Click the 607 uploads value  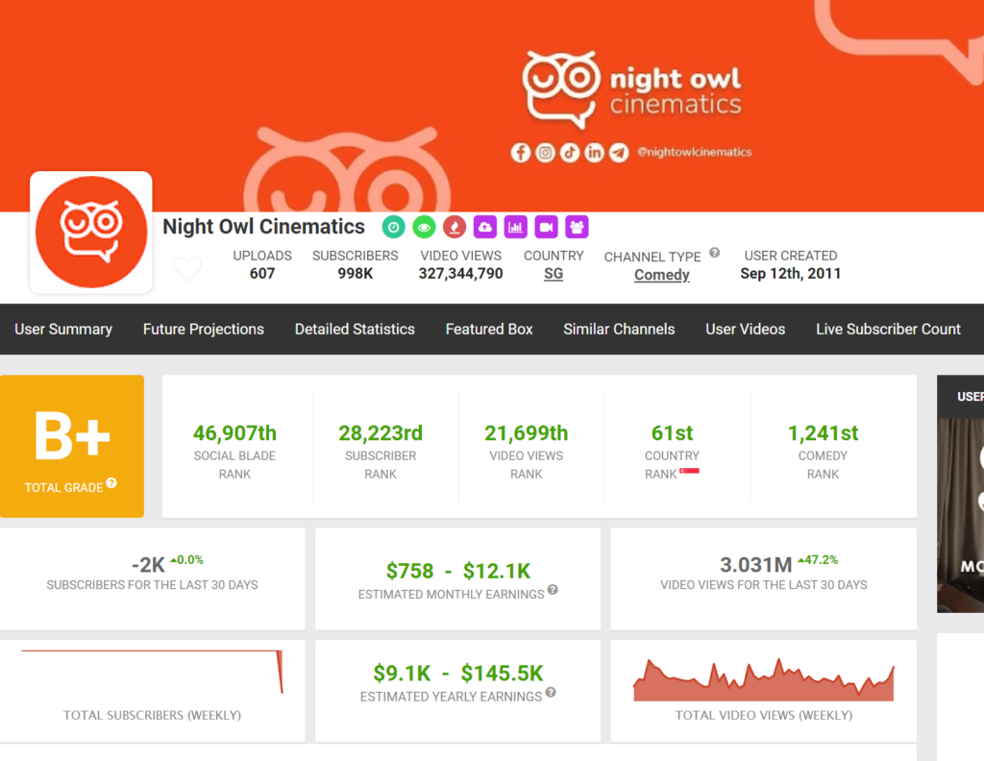(262, 274)
